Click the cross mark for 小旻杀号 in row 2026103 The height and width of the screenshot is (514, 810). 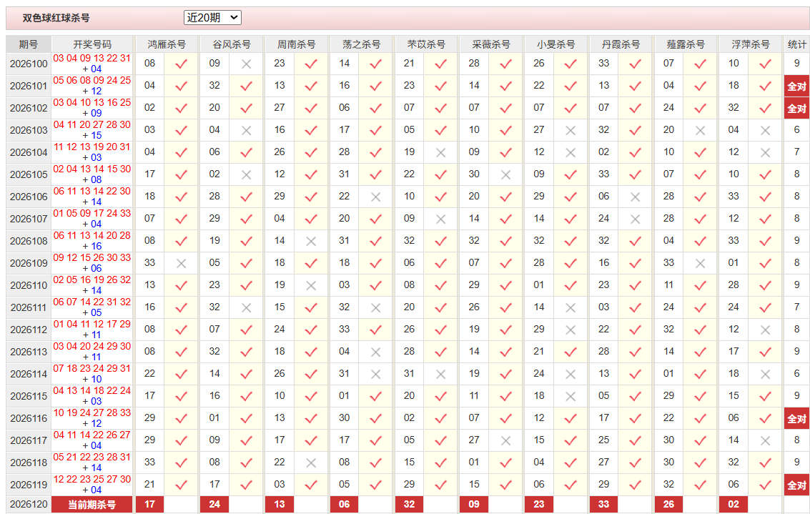point(571,131)
